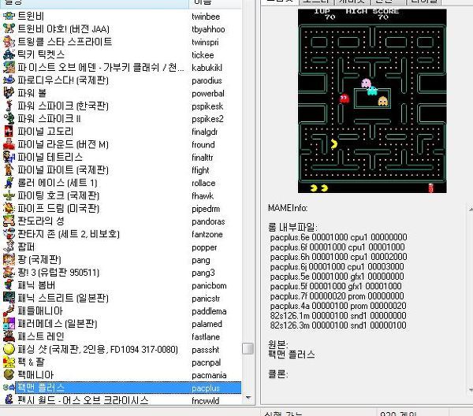Select 트윈비 야호! (버전 JAA) in list
The width and height of the screenshot is (473, 416).
coord(63,29)
